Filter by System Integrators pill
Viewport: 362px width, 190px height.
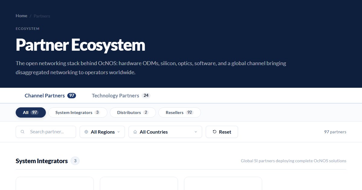(x=78, y=112)
